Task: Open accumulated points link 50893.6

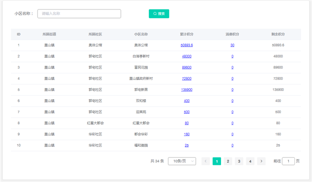Action: coord(187,45)
